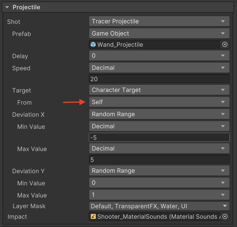Image resolution: width=237 pixels, height=227 pixels.
Task: Click the Impact field object picker icon
Action: tap(225, 216)
